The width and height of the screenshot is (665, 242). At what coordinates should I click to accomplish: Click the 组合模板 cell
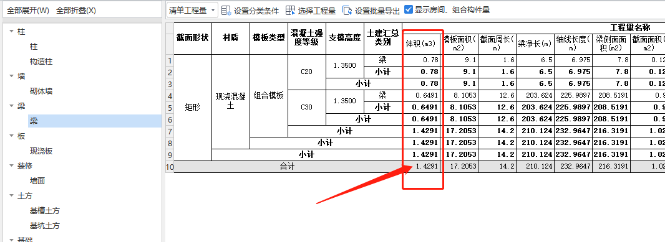269,96
